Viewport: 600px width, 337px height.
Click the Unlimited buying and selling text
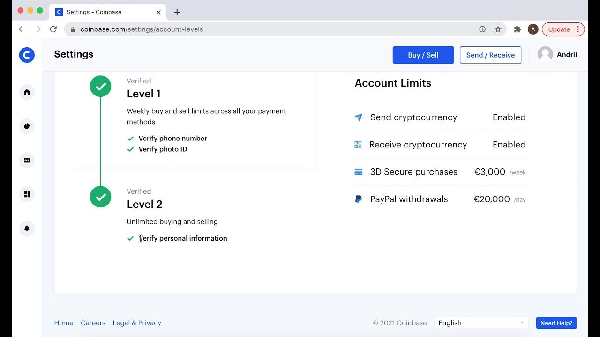coord(172,222)
